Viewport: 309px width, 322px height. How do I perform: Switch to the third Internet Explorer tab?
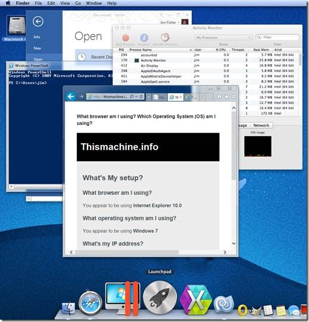(x=192, y=97)
